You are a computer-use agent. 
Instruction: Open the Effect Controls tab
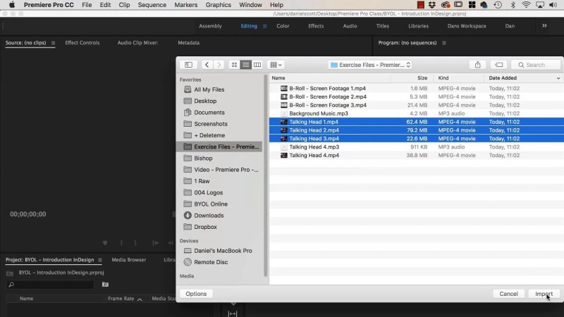click(82, 43)
